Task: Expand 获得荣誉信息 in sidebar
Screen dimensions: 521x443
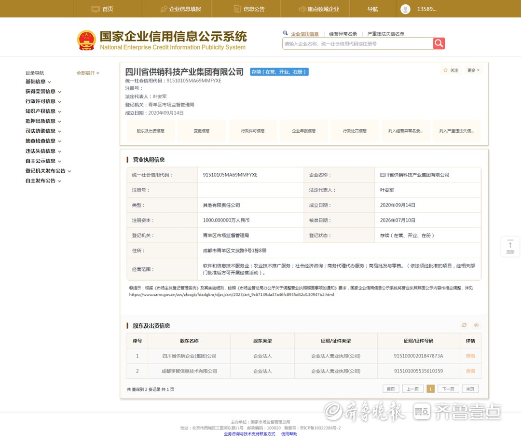Action: click(x=43, y=91)
